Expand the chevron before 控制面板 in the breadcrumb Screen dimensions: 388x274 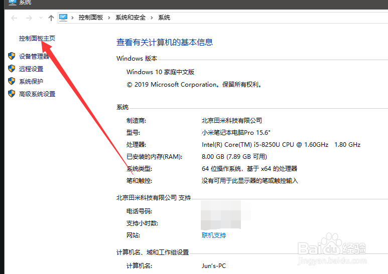[x=72, y=18]
